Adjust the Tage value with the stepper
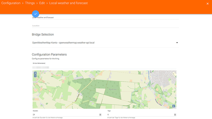Viewport: 212px width, 119px height. pyautogui.click(x=175, y=114)
